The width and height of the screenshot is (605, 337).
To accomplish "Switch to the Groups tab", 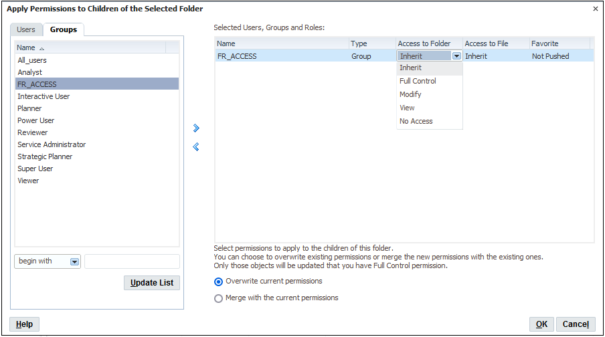I will (x=64, y=29).
